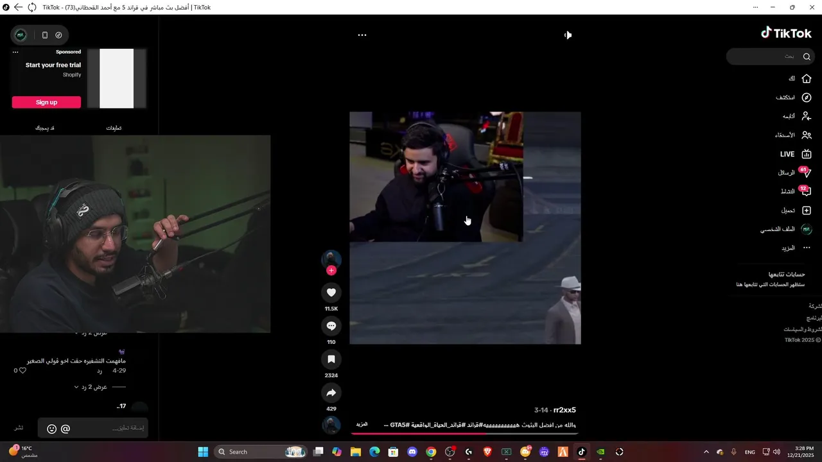Click the نشر post comment button
Viewport: 822px width, 462px height.
tap(19, 428)
